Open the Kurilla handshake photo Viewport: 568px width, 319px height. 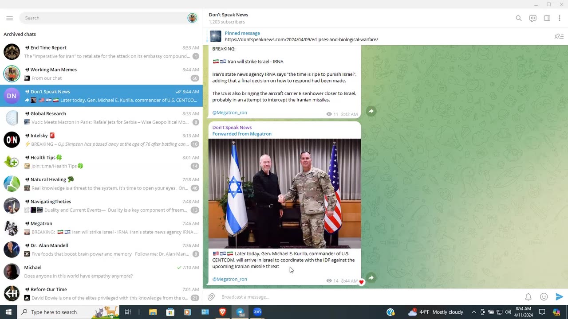(284, 194)
